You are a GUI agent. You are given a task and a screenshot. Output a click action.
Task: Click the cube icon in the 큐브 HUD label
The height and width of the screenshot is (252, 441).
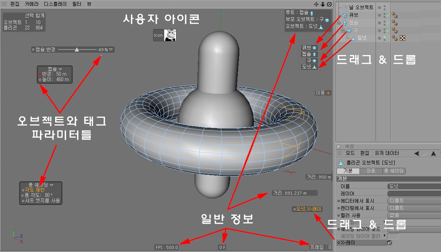(x=314, y=48)
